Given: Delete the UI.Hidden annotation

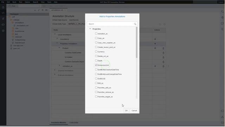Looking at the screenshot, I should point(163,57).
